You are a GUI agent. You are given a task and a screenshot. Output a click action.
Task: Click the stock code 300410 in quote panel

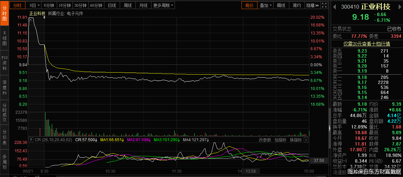(350, 7)
